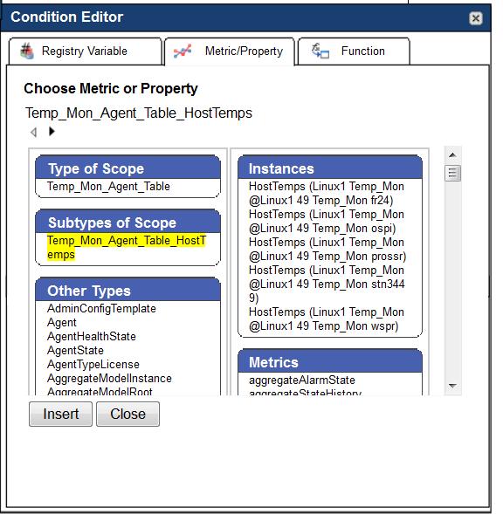Click the vertical scrollbar thumb
The height and width of the screenshot is (514, 503).
[453, 173]
